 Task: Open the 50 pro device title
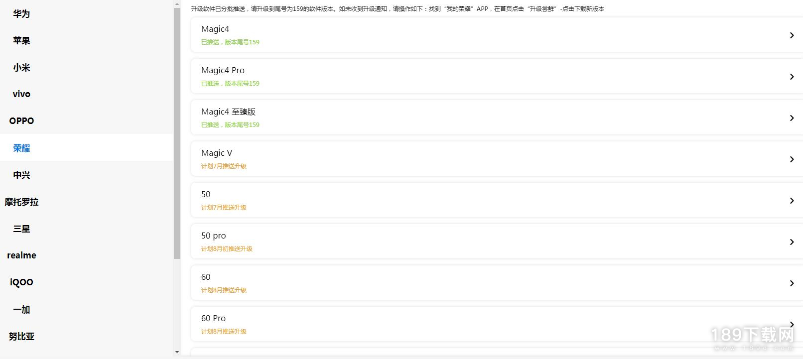[213, 236]
